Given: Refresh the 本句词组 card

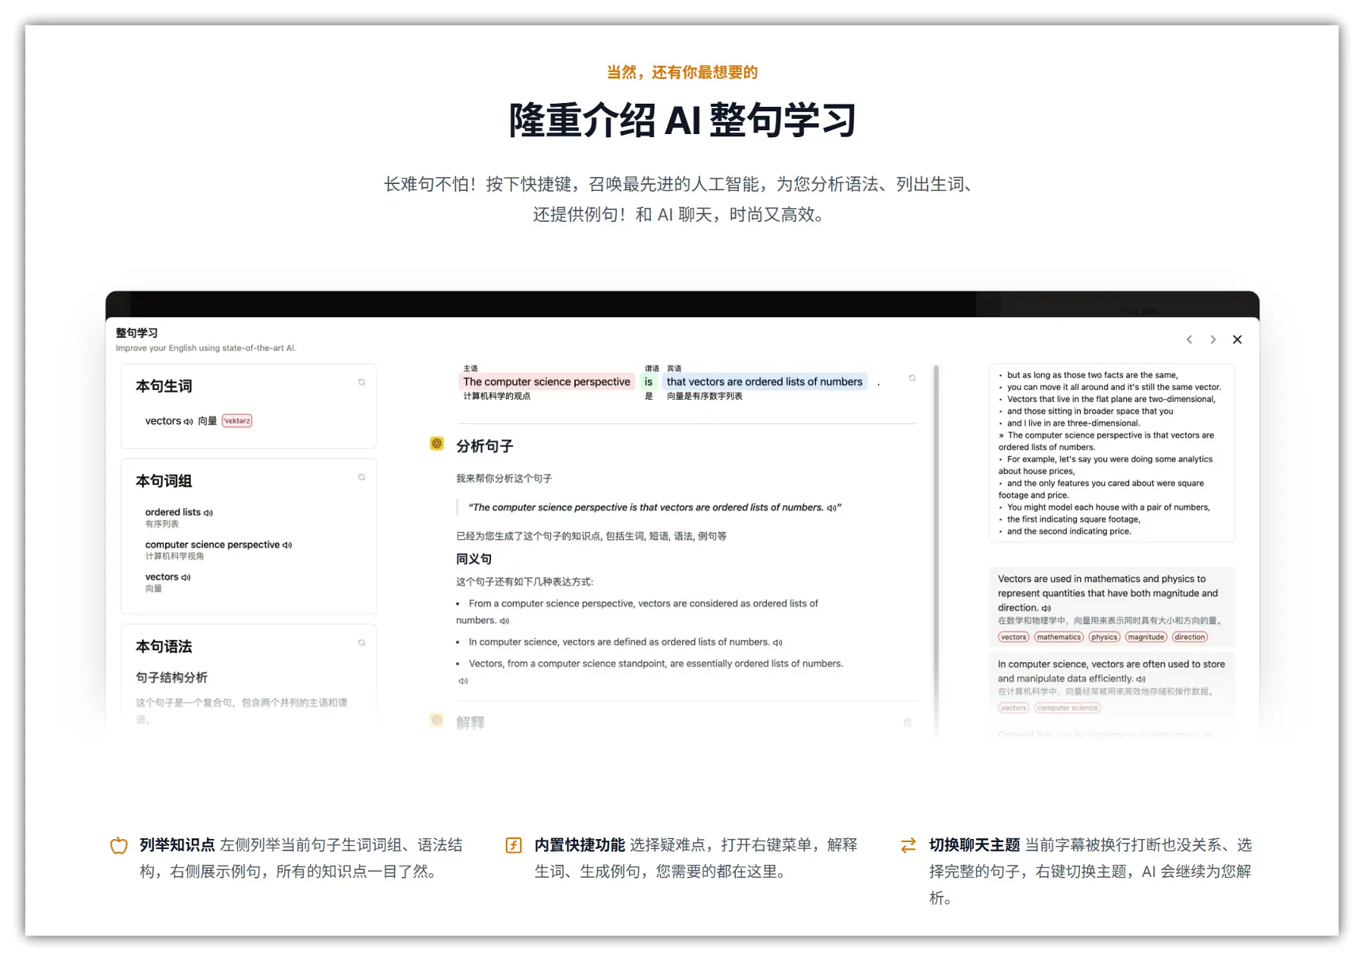Looking at the screenshot, I should click(x=361, y=477).
